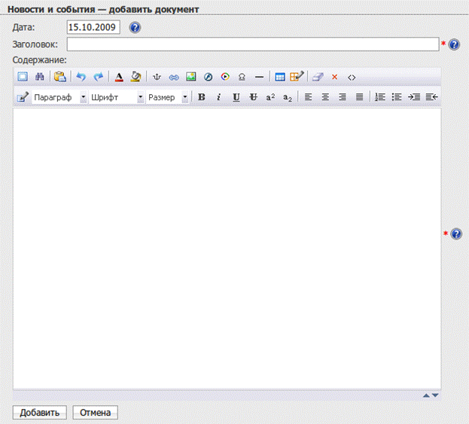The height and width of the screenshot is (424, 469).
Task: Click the undo arrow icon
Action: [81, 77]
